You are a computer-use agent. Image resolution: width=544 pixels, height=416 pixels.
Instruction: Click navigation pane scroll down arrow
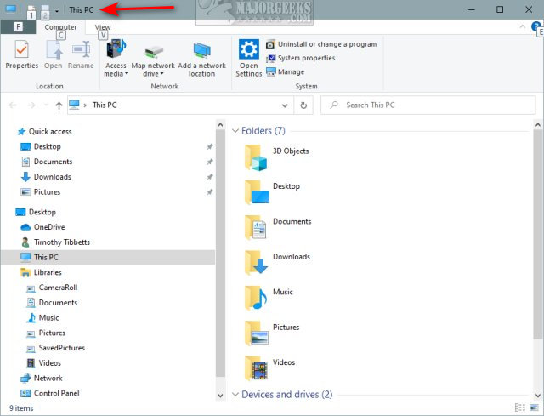pyautogui.click(x=220, y=396)
